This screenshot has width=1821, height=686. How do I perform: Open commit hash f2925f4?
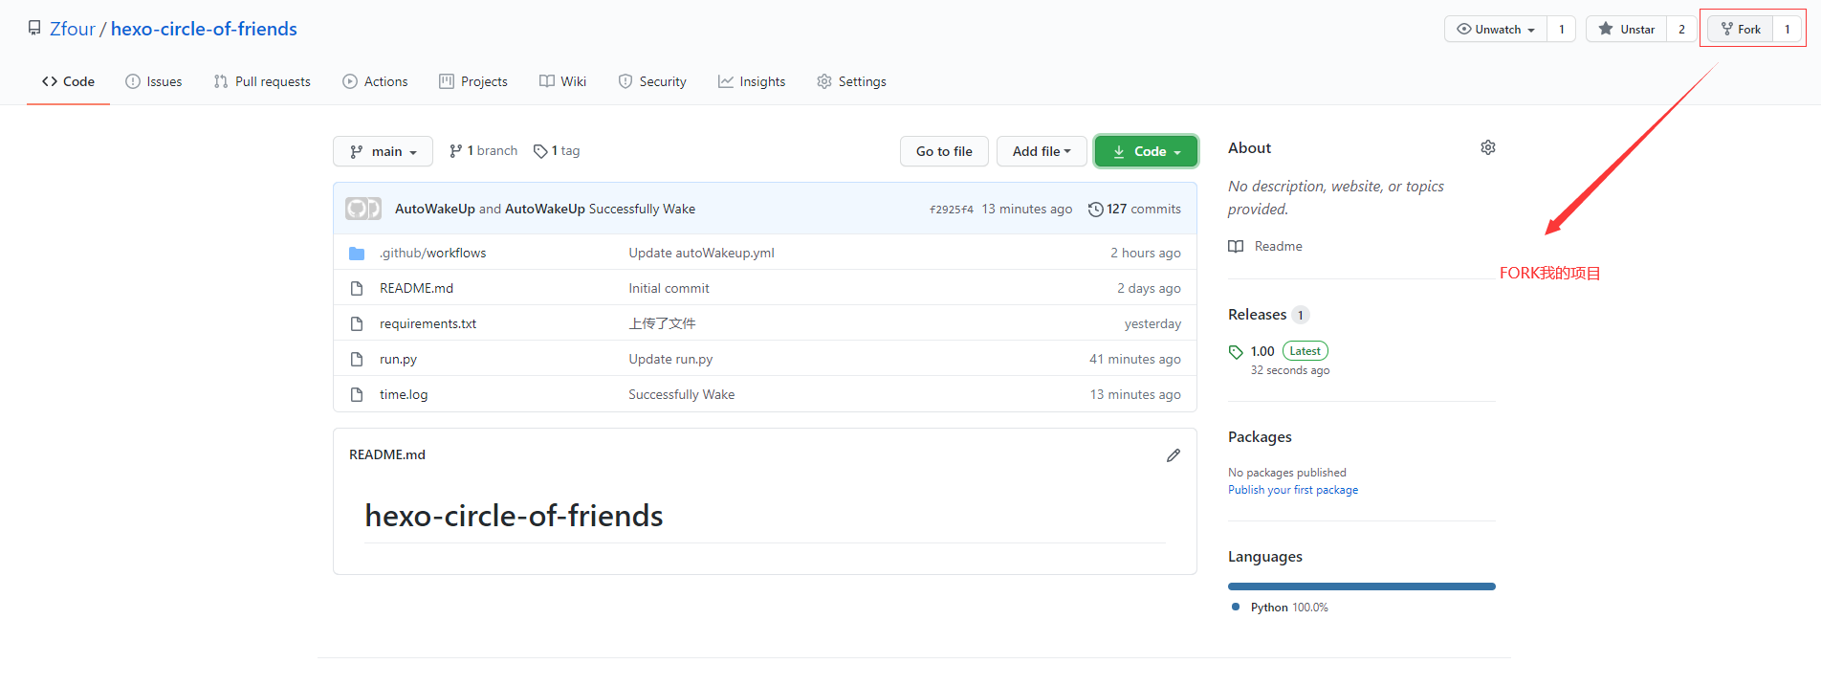click(x=951, y=210)
